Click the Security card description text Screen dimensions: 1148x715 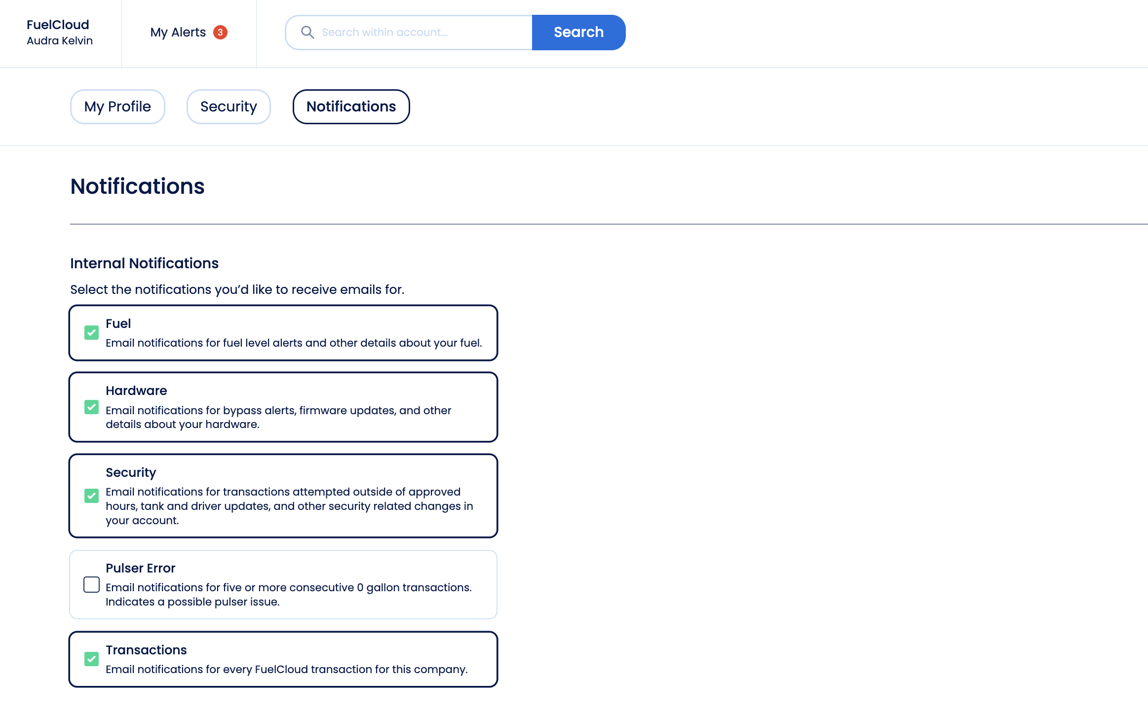tap(289, 506)
